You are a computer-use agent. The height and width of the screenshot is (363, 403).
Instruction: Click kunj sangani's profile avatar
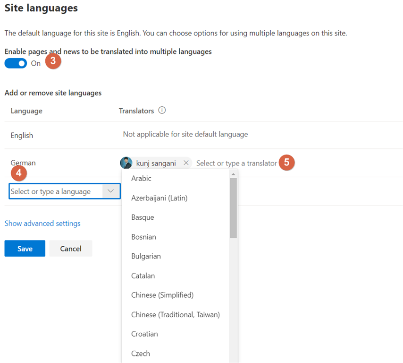[x=126, y=163]
